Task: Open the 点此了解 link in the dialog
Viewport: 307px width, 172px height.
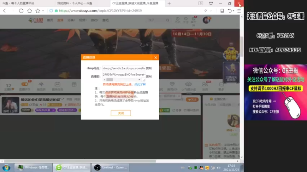Action: tap(140, 84)
